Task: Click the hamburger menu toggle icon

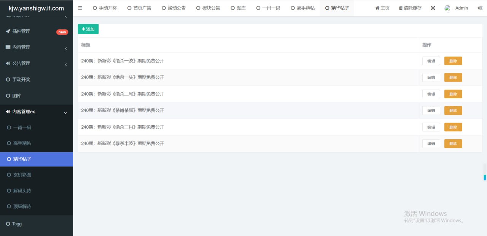Action: (x=80, y=8)
